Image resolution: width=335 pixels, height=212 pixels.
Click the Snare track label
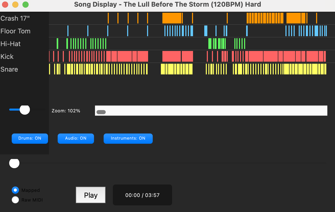(9, 69)
